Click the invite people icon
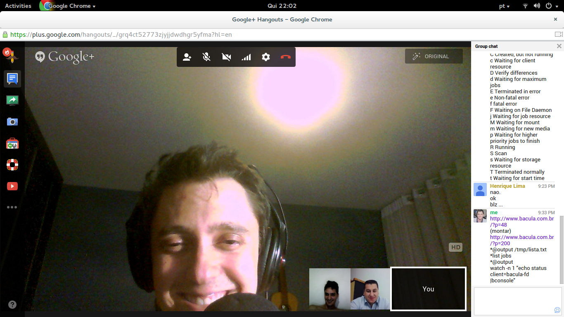The height and width of the screenshot is (317, 564). click(x=187, y=57)
